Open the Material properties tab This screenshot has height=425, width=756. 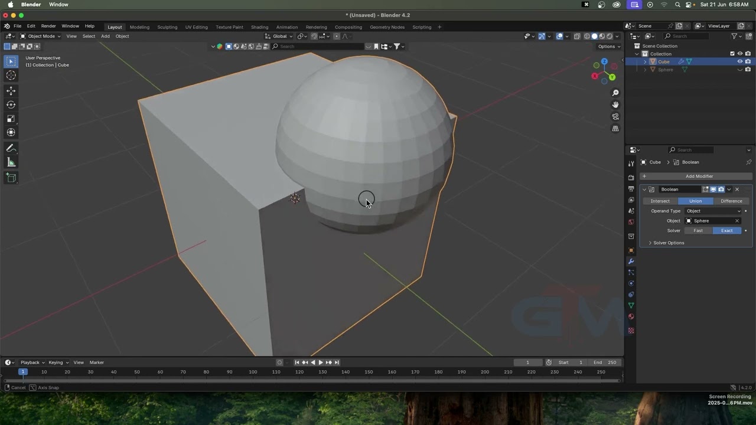631,316
